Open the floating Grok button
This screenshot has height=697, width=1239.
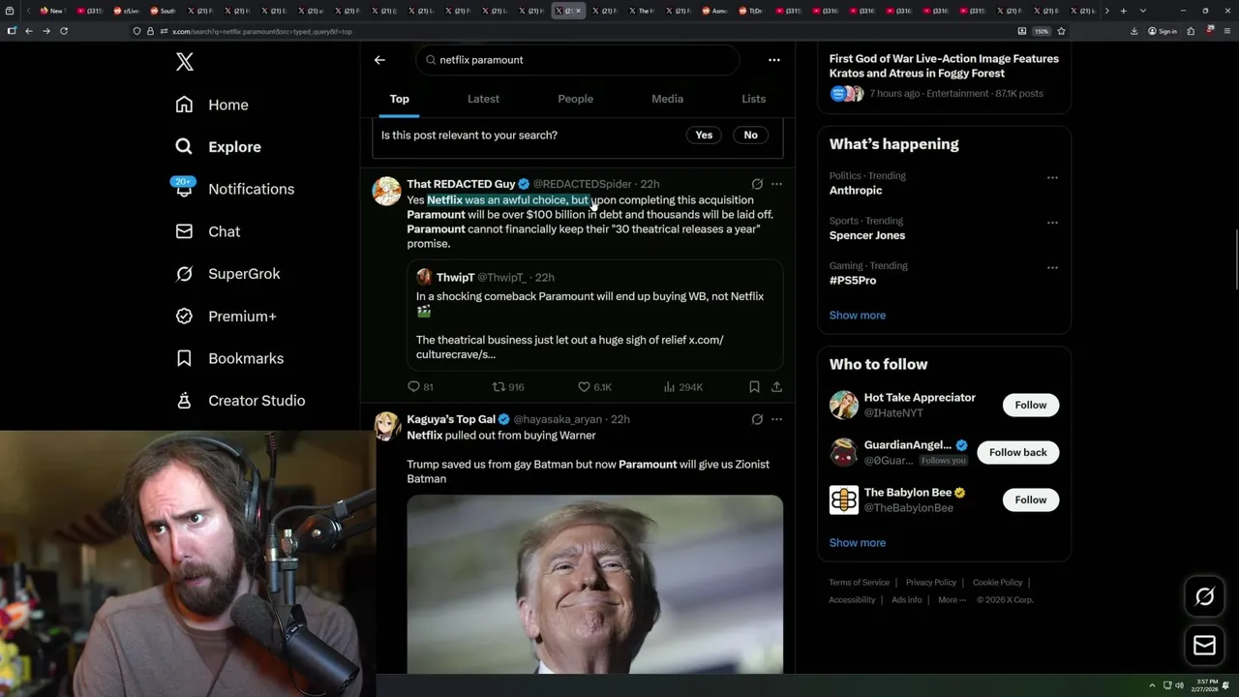click(x=1204, y=597)
